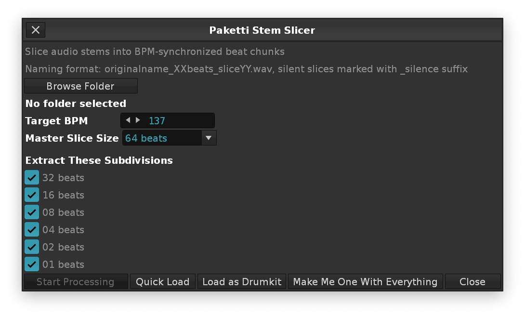
Task: Click the 'No folder selected' status text
Action: click(x=76, y=104)
